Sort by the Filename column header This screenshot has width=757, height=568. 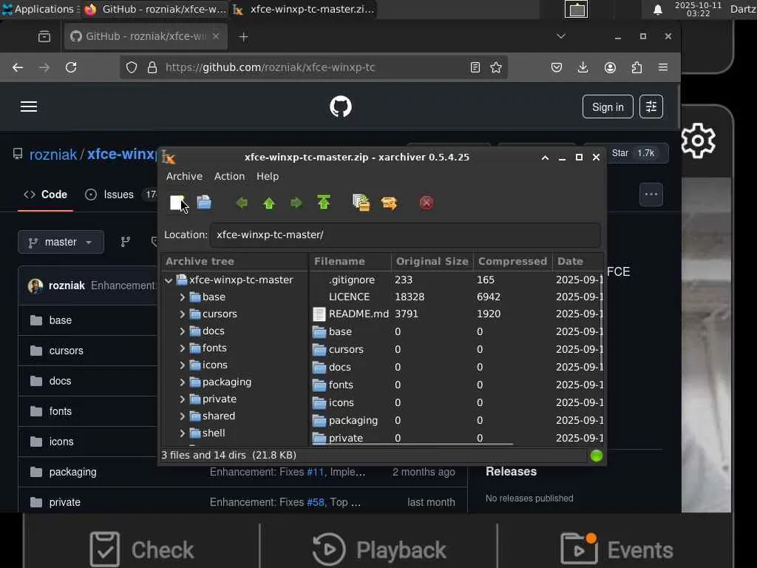click(350, 261)
